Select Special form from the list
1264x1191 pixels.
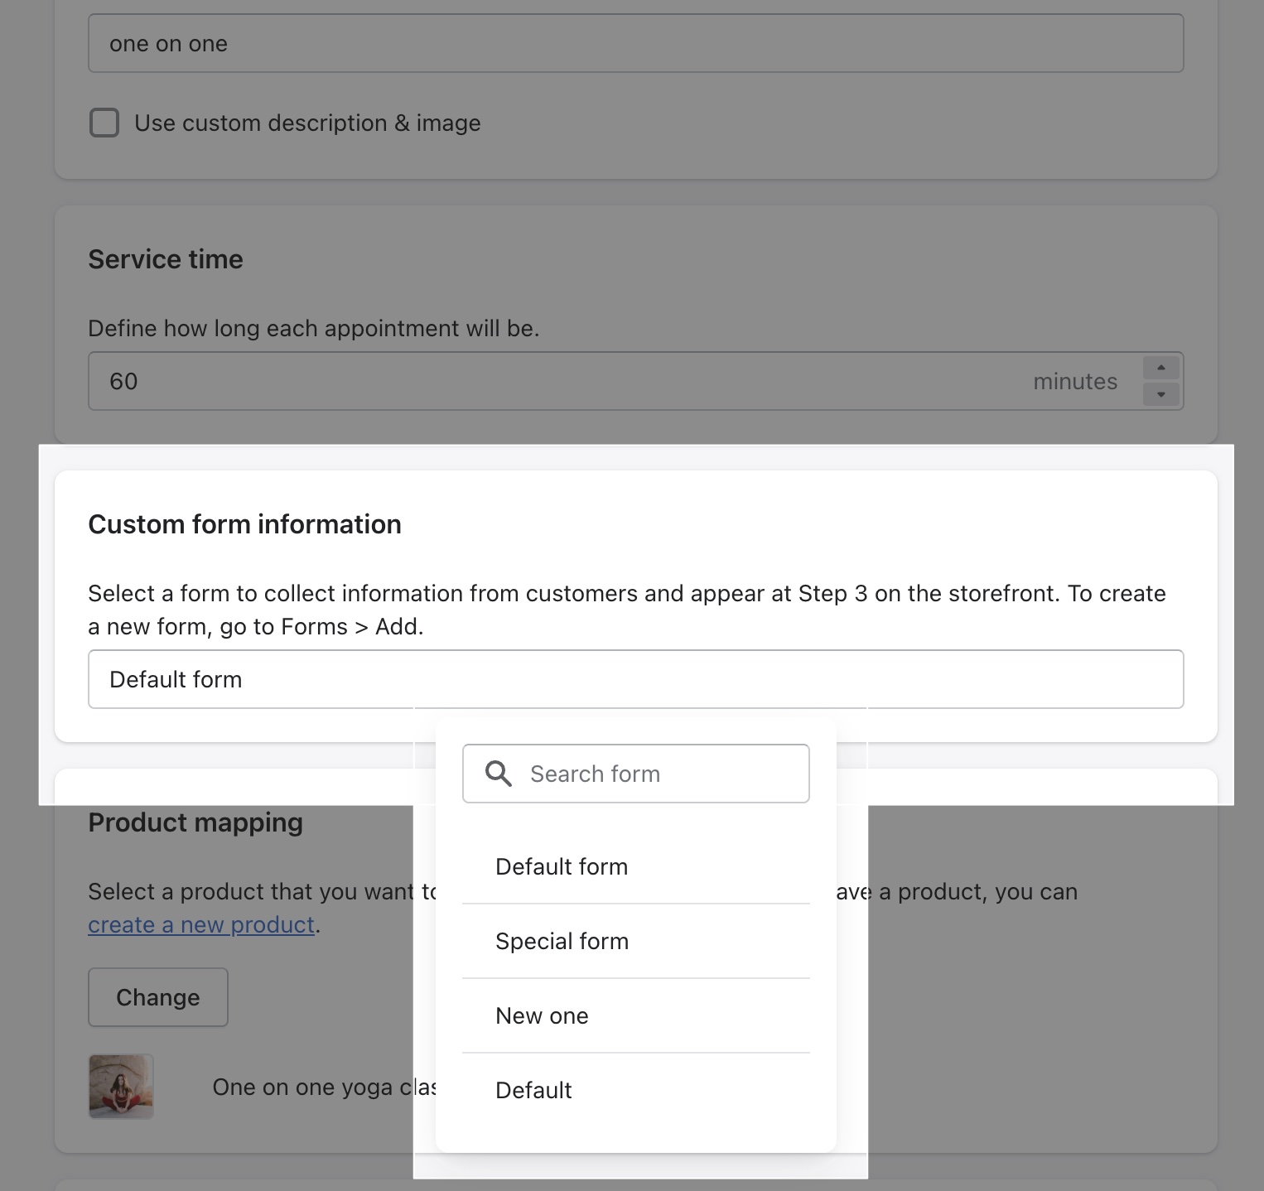tap(562, 941)
